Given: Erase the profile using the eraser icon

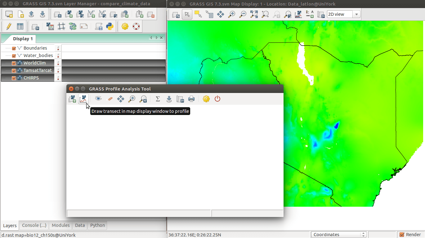Looking at the screenshot, I should (x=110, y=99).
